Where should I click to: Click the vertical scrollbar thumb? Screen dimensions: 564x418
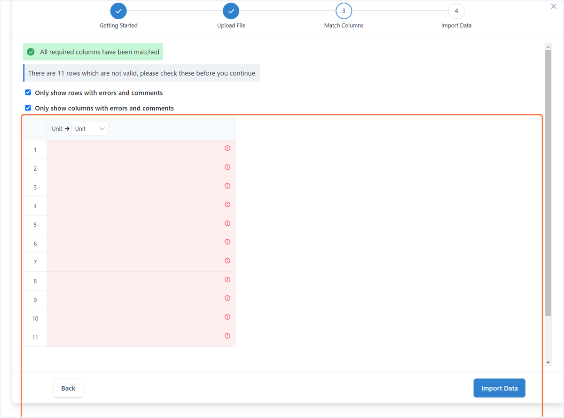548,183
